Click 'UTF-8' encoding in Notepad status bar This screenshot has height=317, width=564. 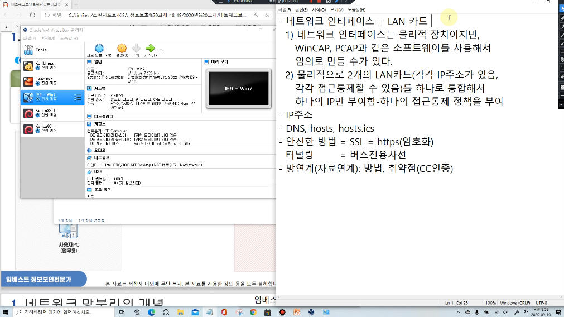(x=541, y=303)
